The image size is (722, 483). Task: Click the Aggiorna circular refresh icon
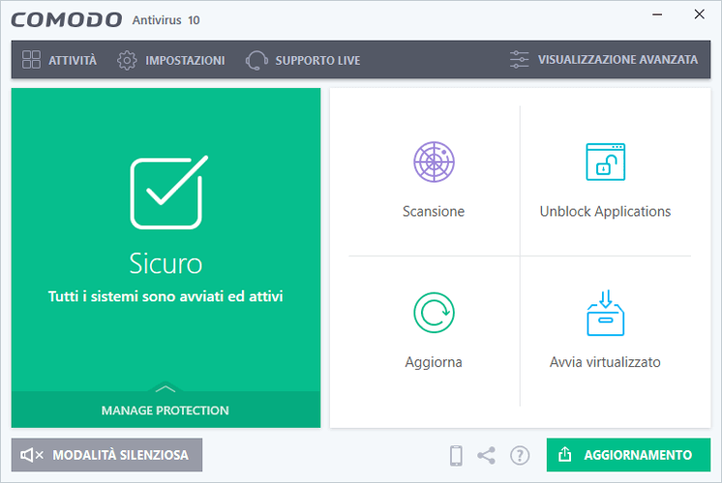pyautogui.click(x=434, y=313)
